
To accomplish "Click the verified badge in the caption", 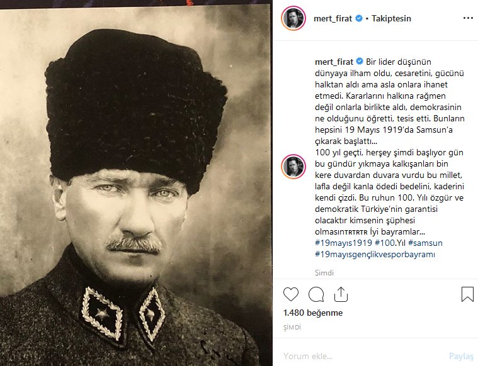I will 360,61.
